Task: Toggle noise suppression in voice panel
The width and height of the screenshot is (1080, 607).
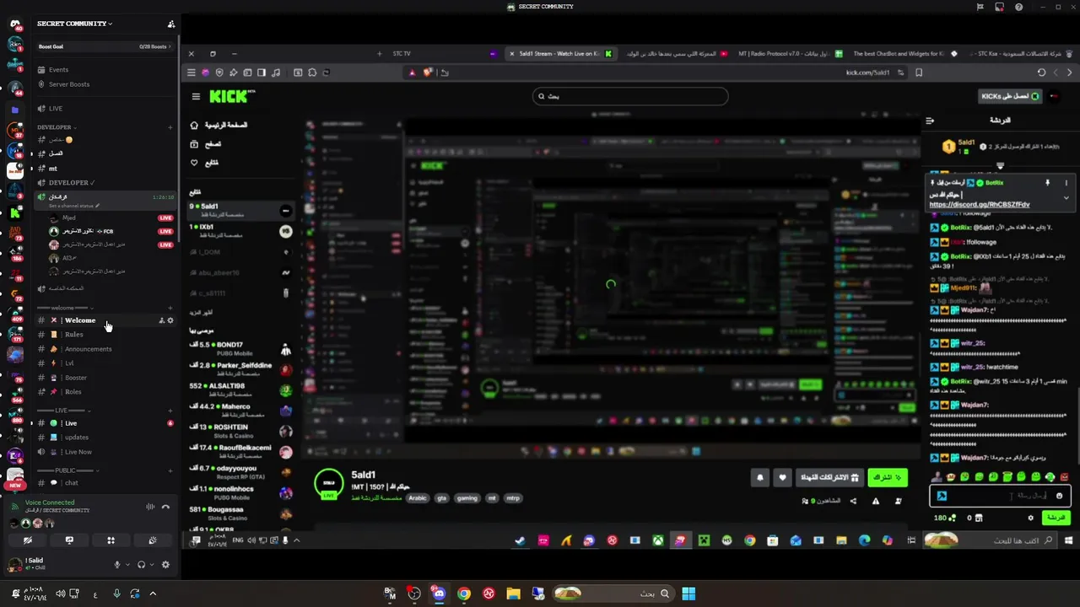Action: coord(151,507)
